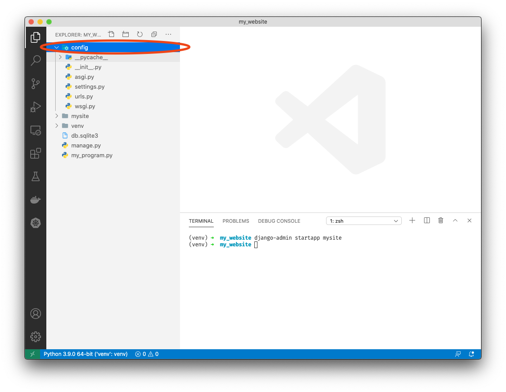Kill the active terminal
Screen dimensions: 506x392
441,220
